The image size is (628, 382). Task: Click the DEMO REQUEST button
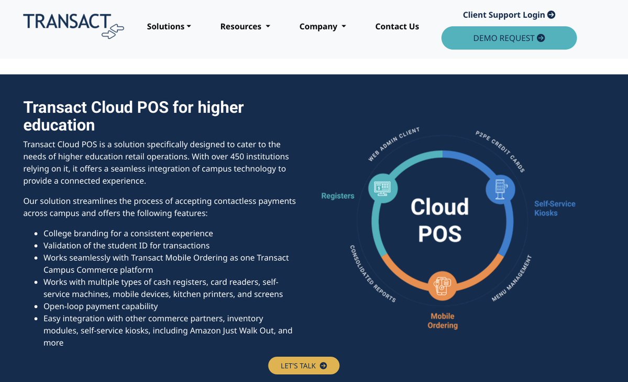[x=509, y=38]
